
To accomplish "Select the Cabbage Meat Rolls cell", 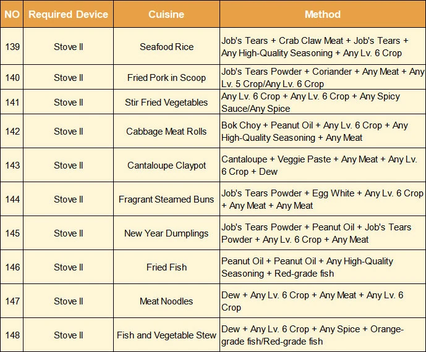I will tap(166, 132).
